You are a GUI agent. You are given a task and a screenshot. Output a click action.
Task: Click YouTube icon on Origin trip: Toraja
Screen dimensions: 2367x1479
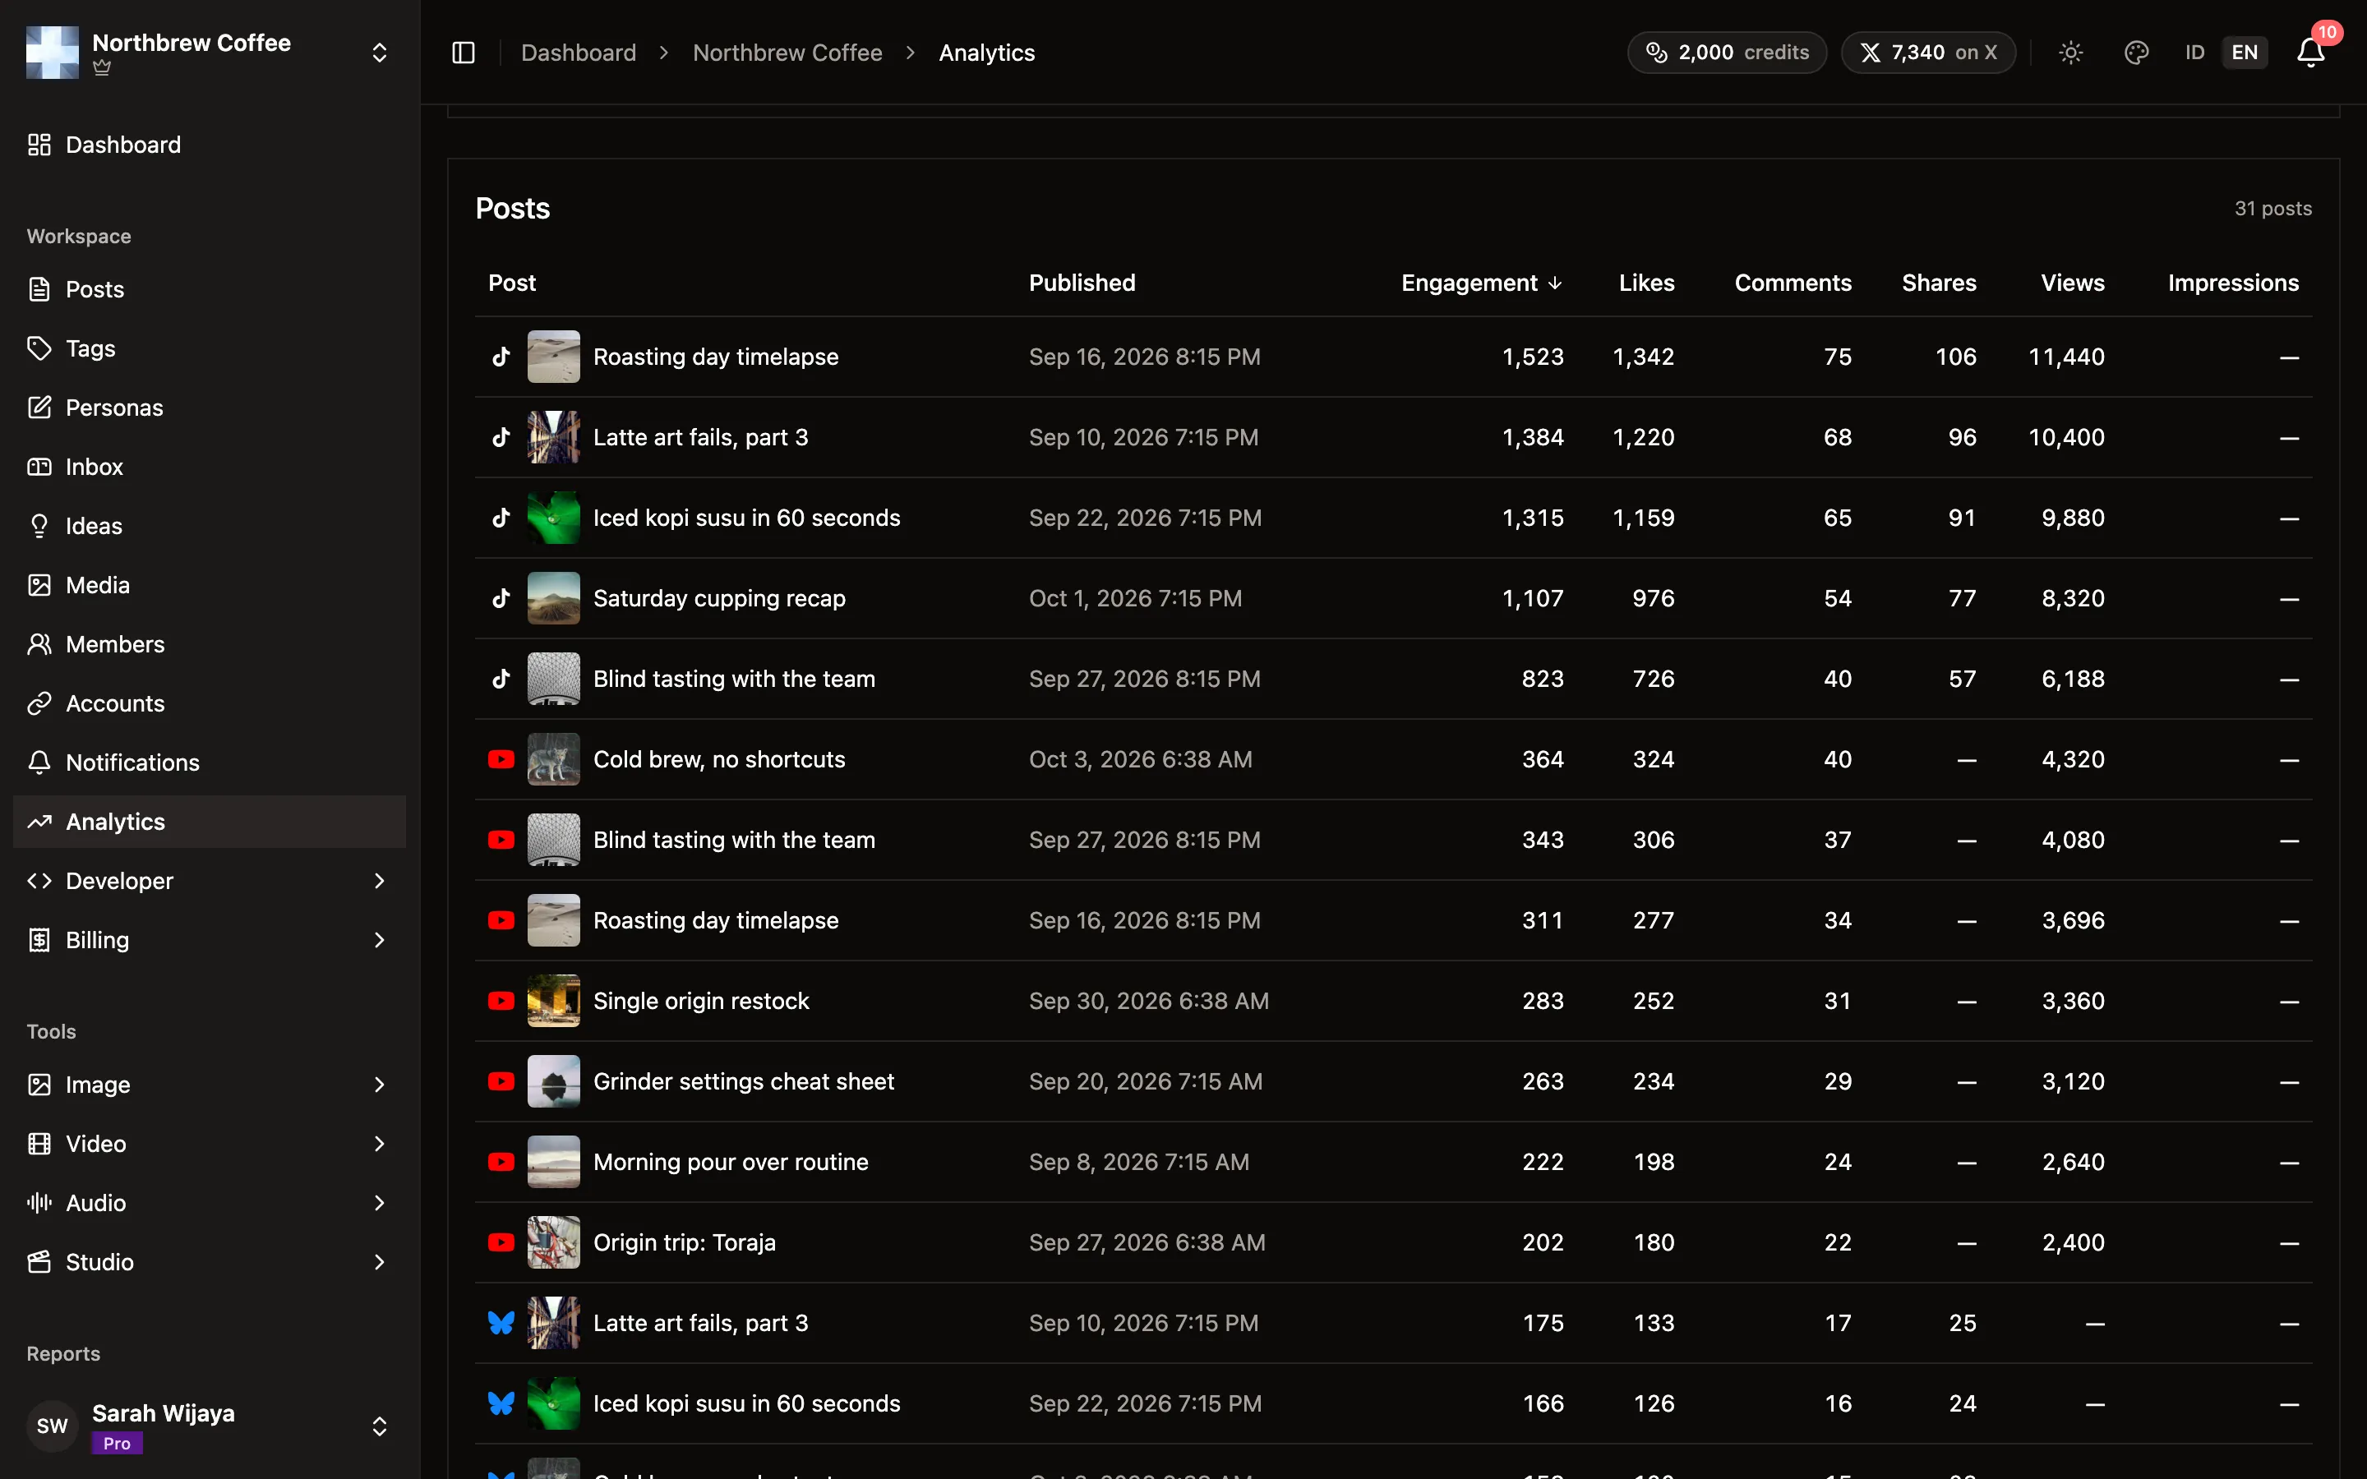501,1242
